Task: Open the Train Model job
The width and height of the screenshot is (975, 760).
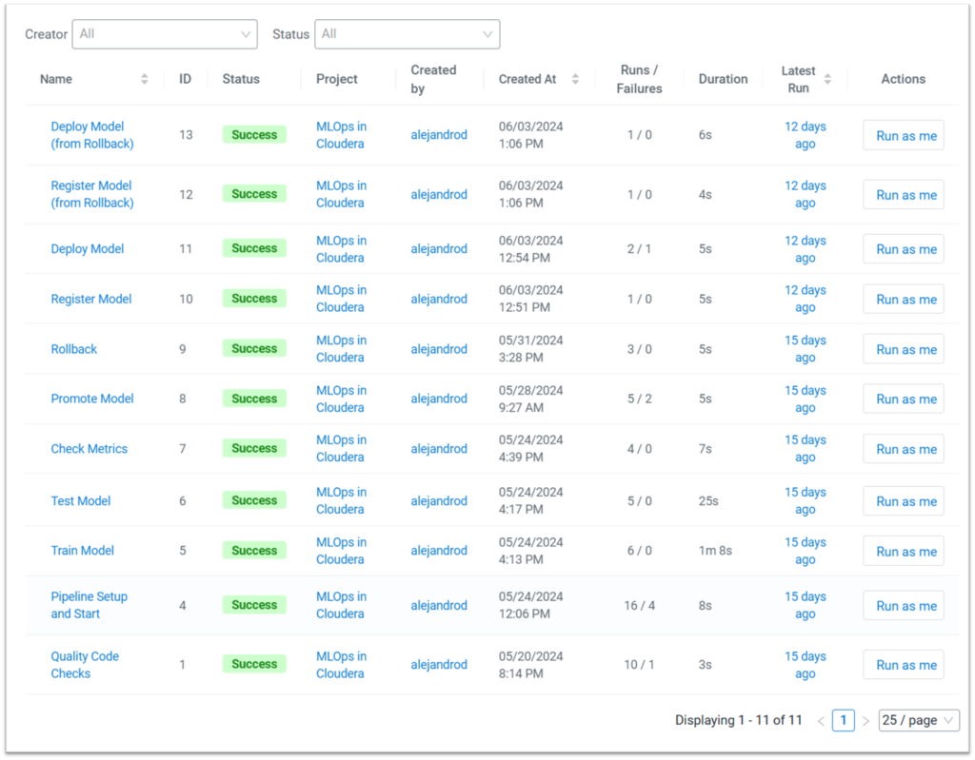Action: (x=83, y=551)
